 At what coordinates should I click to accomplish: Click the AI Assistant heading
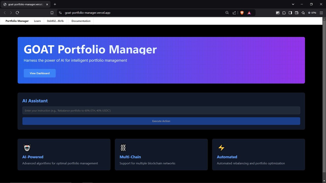point(35,101)
